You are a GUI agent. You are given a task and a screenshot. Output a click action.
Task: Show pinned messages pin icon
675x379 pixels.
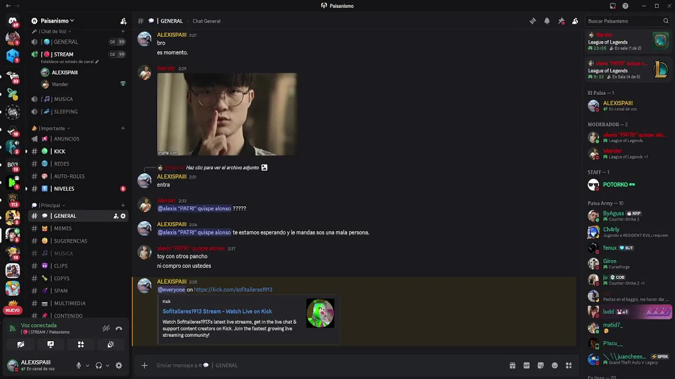(x=561, y=21)
